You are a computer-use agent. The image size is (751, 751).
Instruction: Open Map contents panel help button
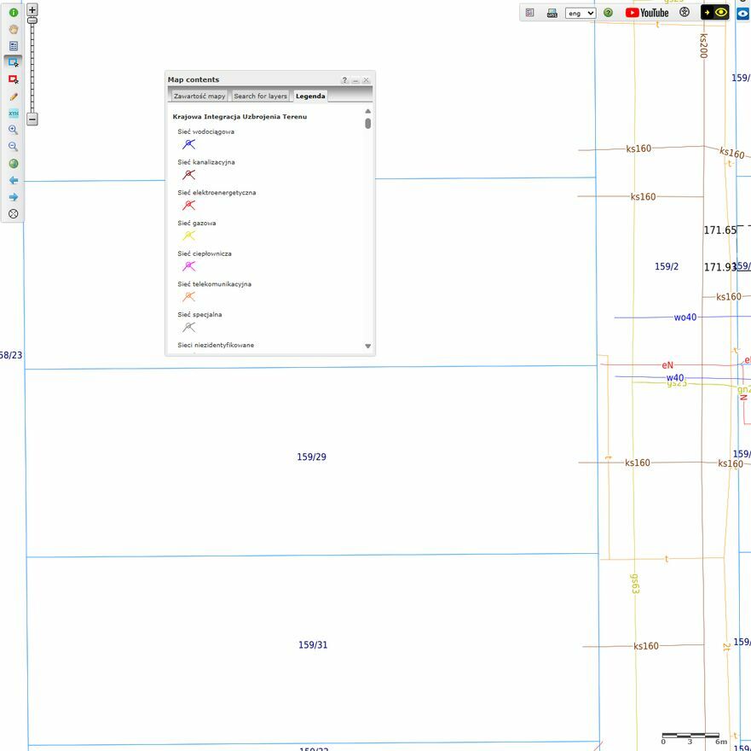(x=344, y=80)
